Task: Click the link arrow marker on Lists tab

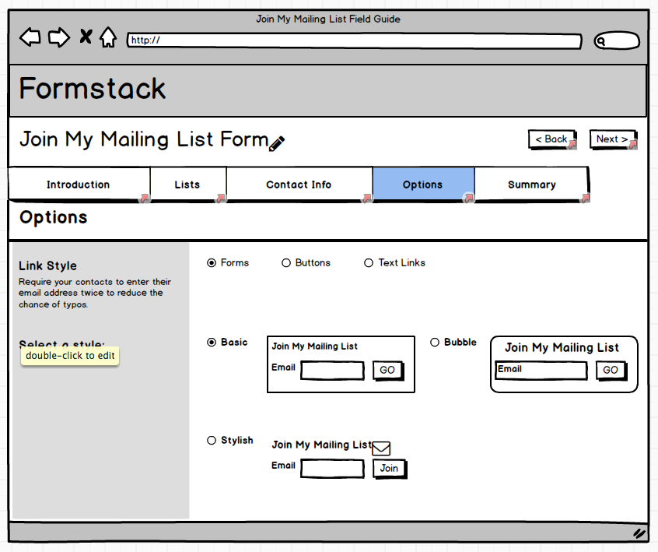Action: 221,198
